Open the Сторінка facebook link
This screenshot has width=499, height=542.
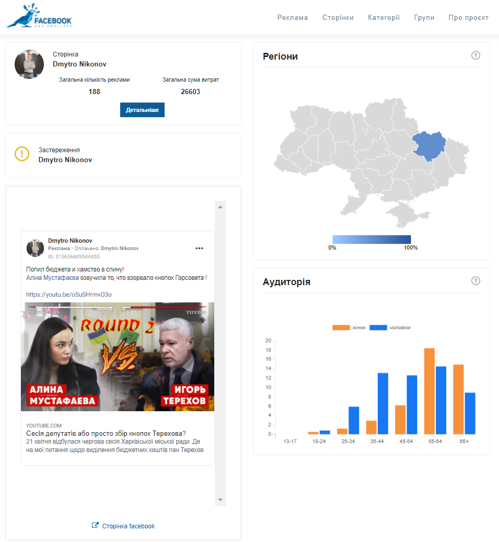[x=129, y=526]
